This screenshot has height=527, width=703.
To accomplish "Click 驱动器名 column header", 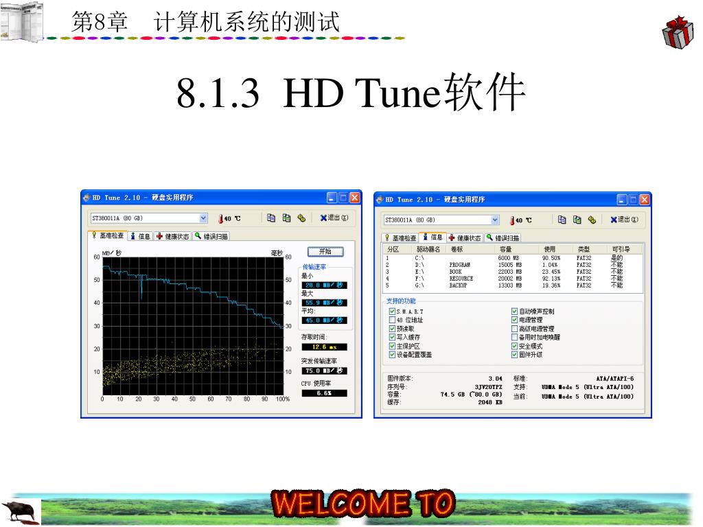I will [x=430, y=249].
